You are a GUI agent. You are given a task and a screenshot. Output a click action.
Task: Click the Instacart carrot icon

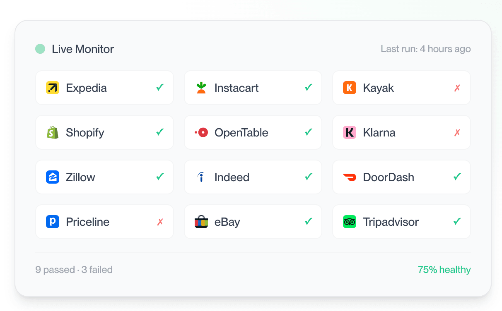[201, 88]
